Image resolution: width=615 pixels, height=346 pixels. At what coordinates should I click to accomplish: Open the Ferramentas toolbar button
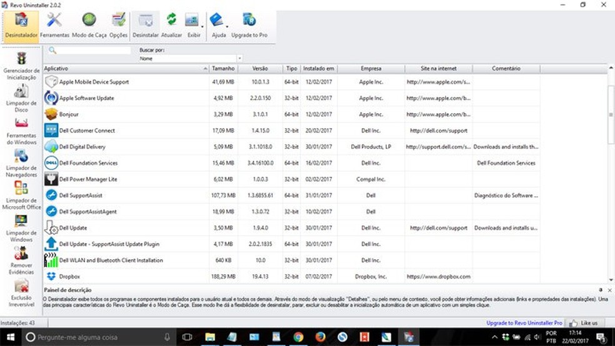click(54, 26)
